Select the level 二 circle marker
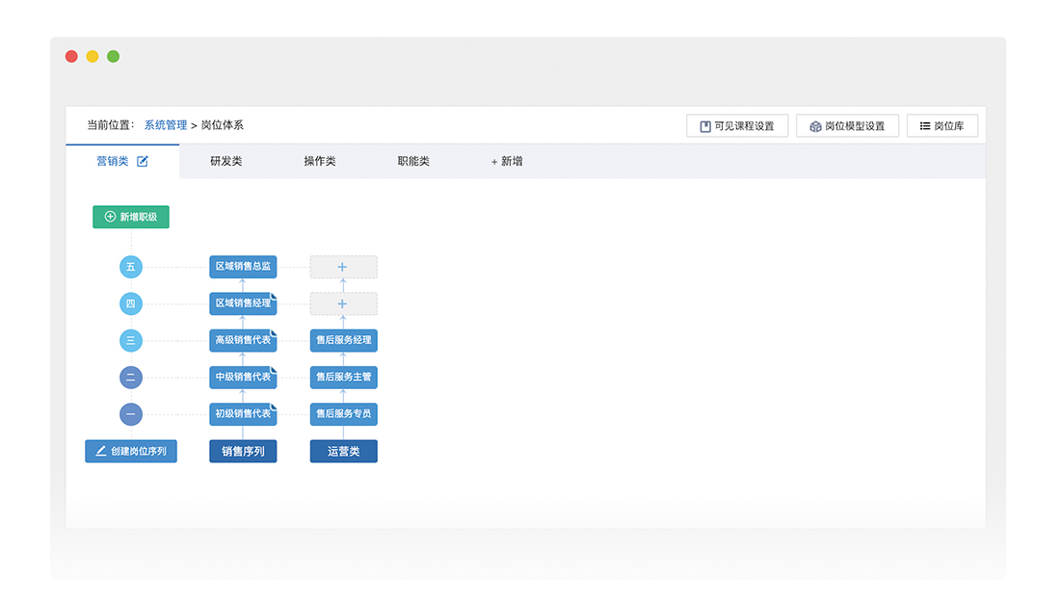 [x=131, y=378]
